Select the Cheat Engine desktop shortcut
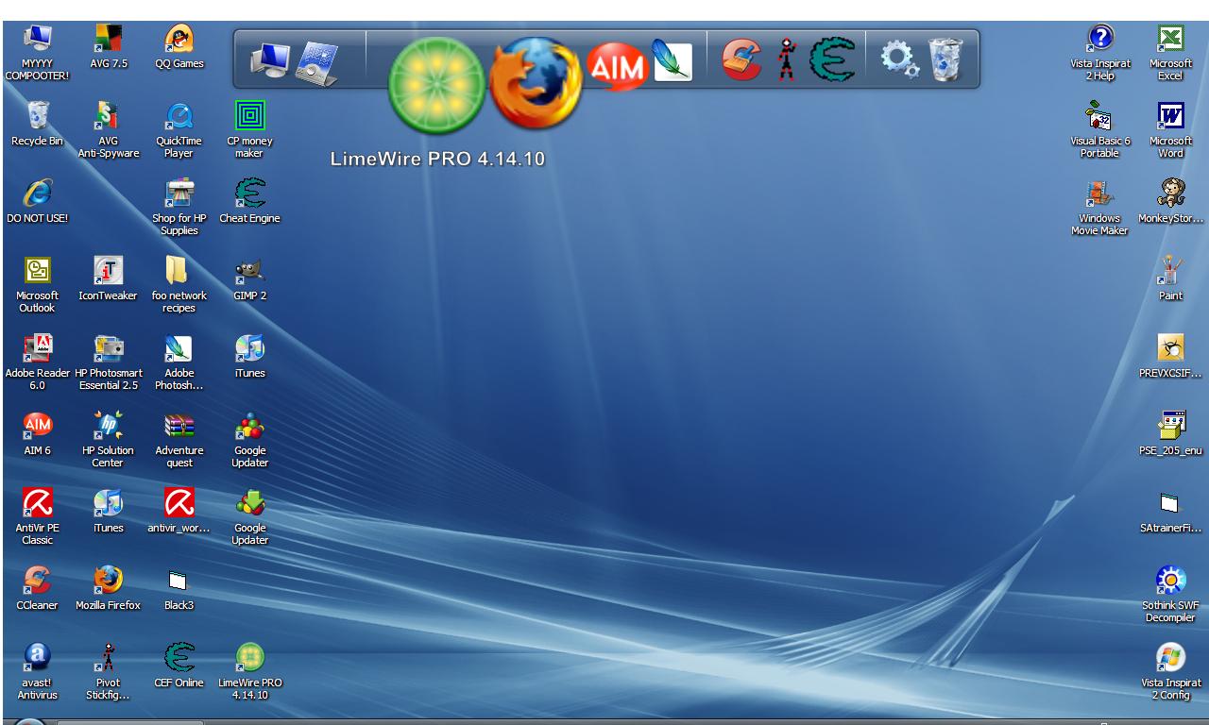Image resolution: width=1209 pixels, height=725 pixels. coord(249,202)
